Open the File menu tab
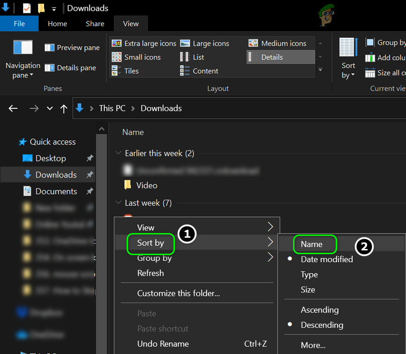 click(19, 23)
